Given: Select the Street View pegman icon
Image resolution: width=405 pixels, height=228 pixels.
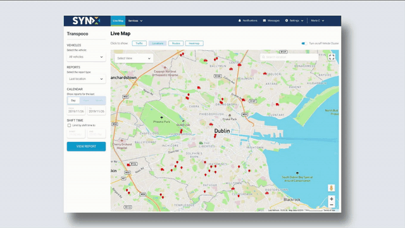Looking at the screenshot, I should [332, 188].
